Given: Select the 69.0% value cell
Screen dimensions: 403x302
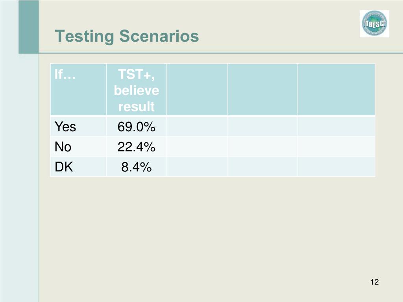Looking at the screenshot, I should (137, 126).
